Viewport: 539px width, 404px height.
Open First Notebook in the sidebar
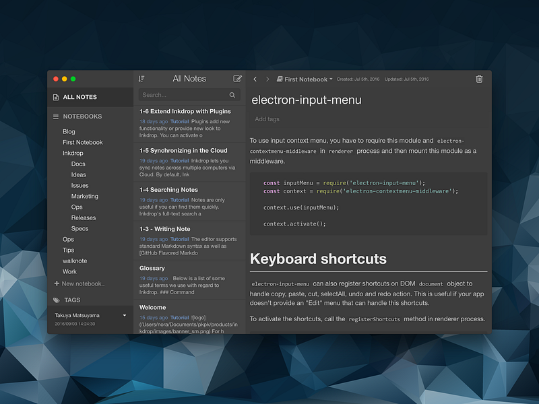[82, 142]
